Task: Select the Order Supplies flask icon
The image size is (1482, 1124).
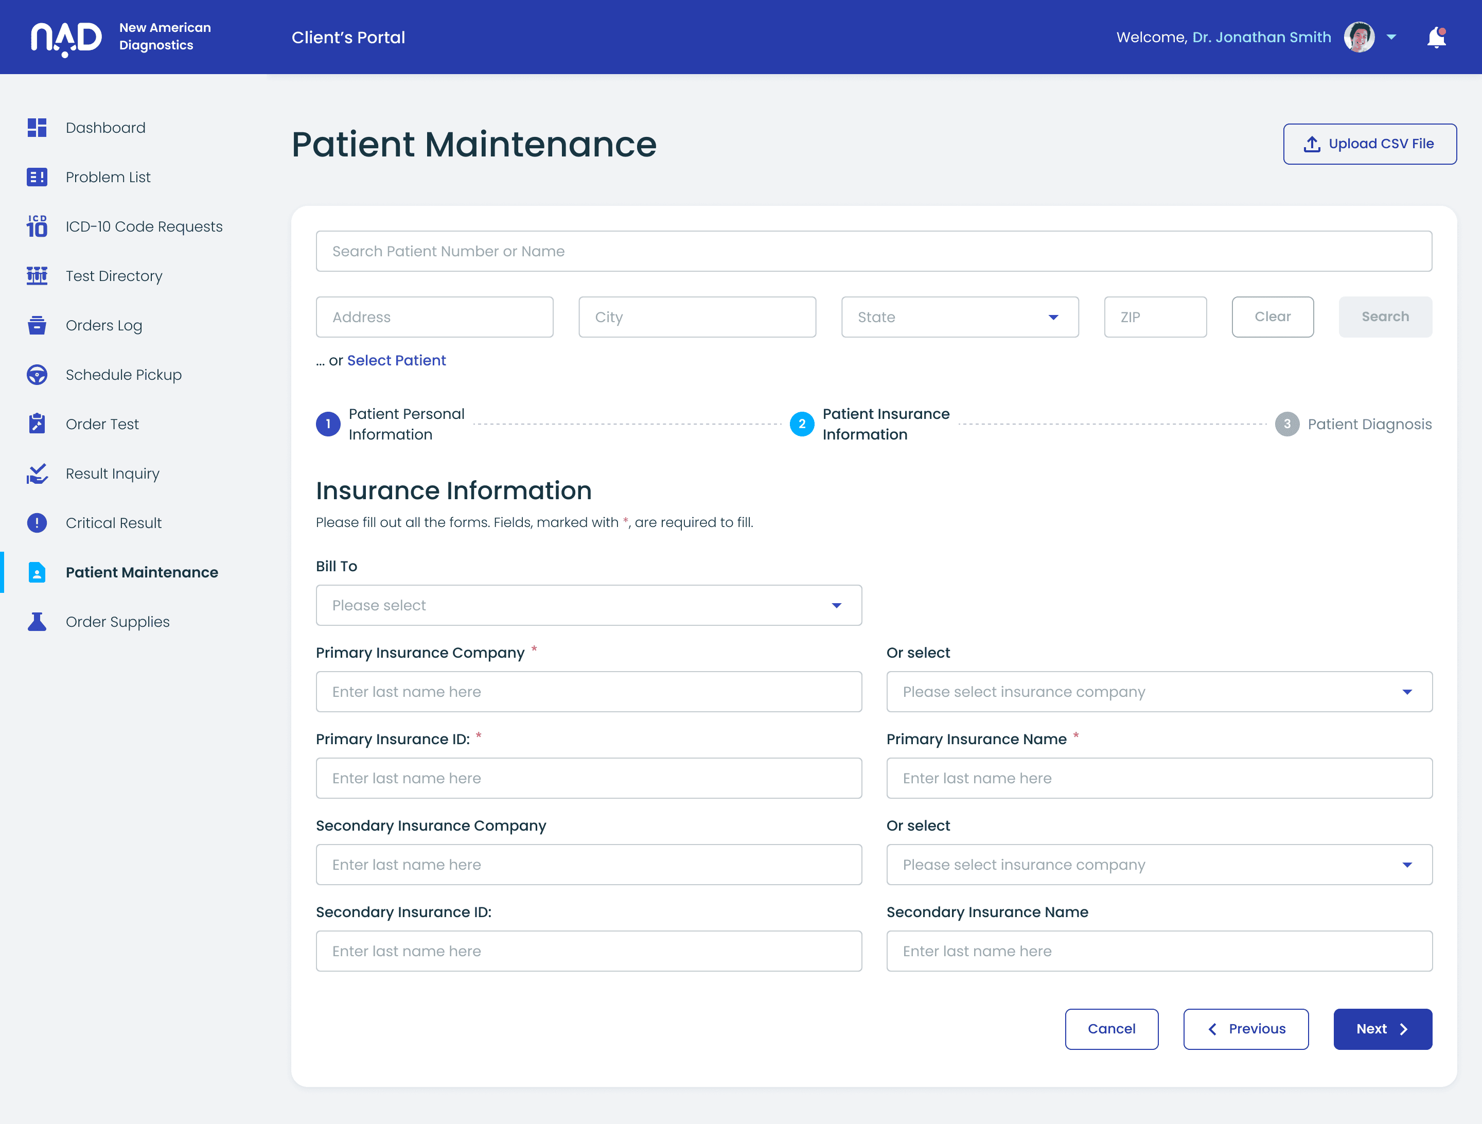Action: click(x=37, y=621)
